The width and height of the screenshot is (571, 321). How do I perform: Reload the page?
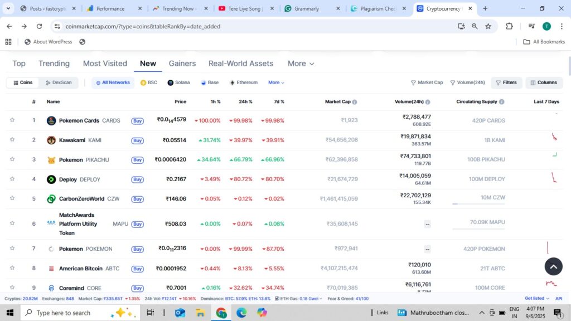click(x=39, y=26)
